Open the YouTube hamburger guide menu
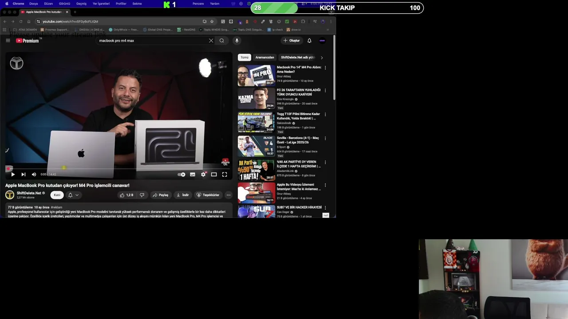Image resolution: width=568 pixels, height=319 pixels. pyautogui.click(x=8, y=40)
